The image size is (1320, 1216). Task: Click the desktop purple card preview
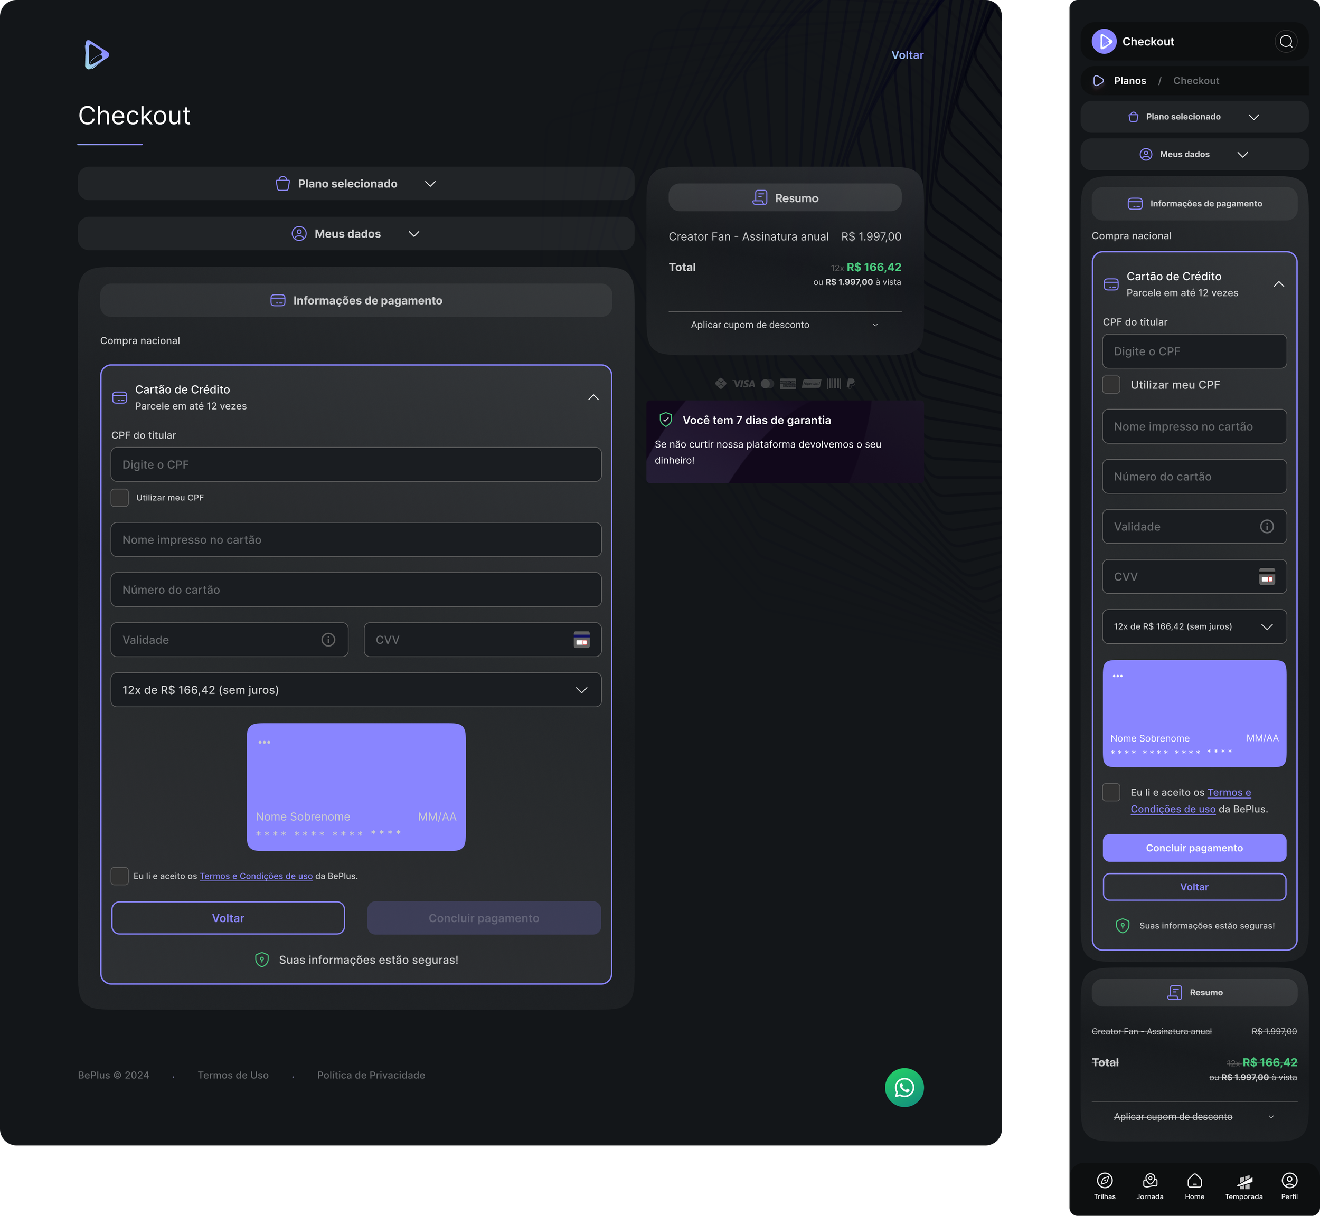coord(356,787)
